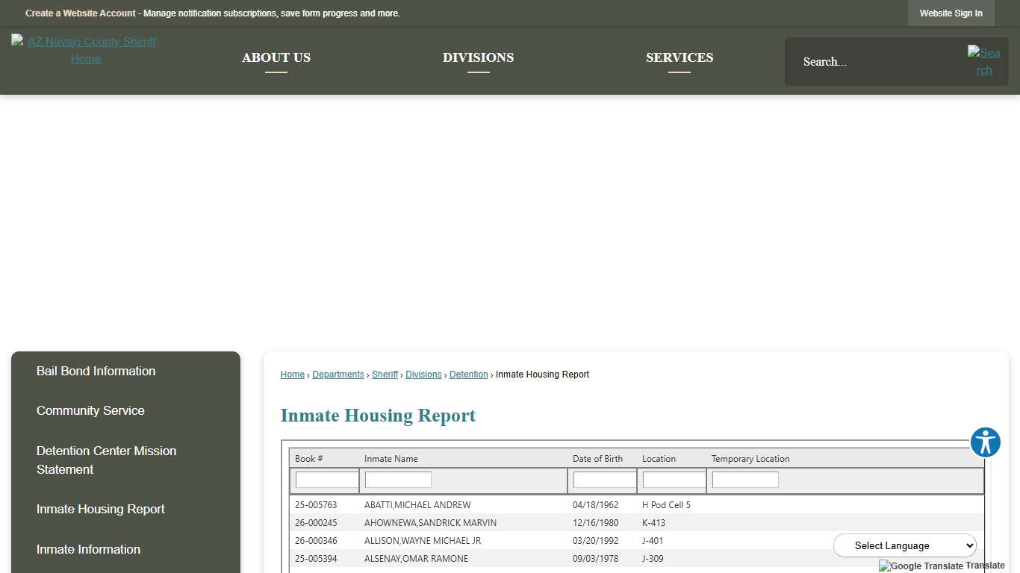Click Home in the breadcrumb trail

coord(292,374)
